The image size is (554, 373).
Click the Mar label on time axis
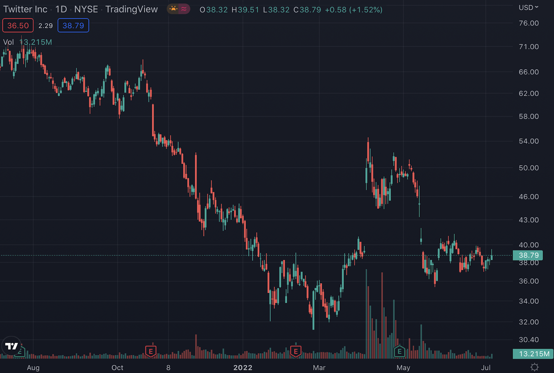319,368
